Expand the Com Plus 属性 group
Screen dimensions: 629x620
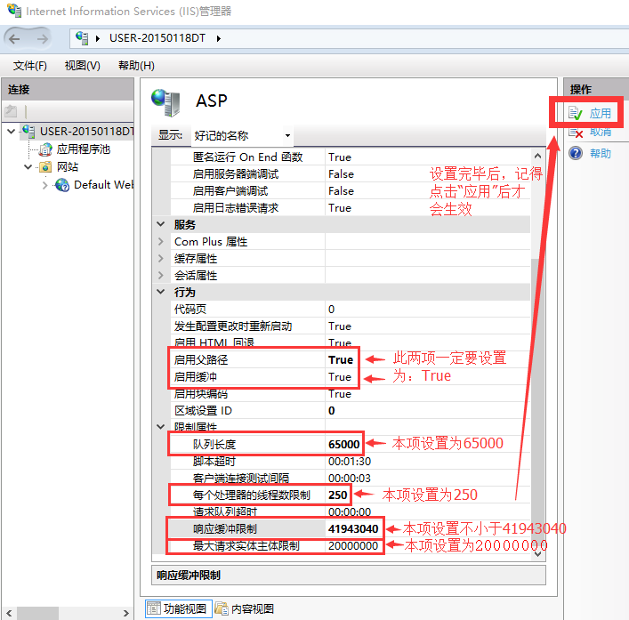click(x=161, y=242)
